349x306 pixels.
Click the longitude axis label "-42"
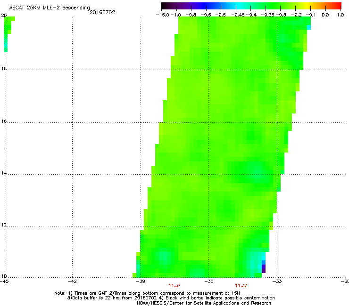tap(72, 282)
